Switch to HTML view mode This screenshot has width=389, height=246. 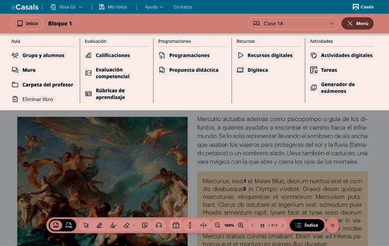(x=69, y=225)
